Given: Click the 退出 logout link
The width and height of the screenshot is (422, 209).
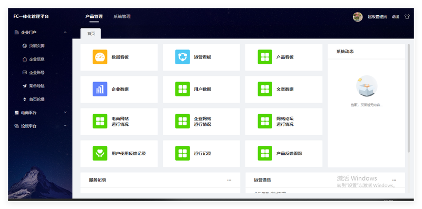Looking at the screenshot, I should click(395, 17).
